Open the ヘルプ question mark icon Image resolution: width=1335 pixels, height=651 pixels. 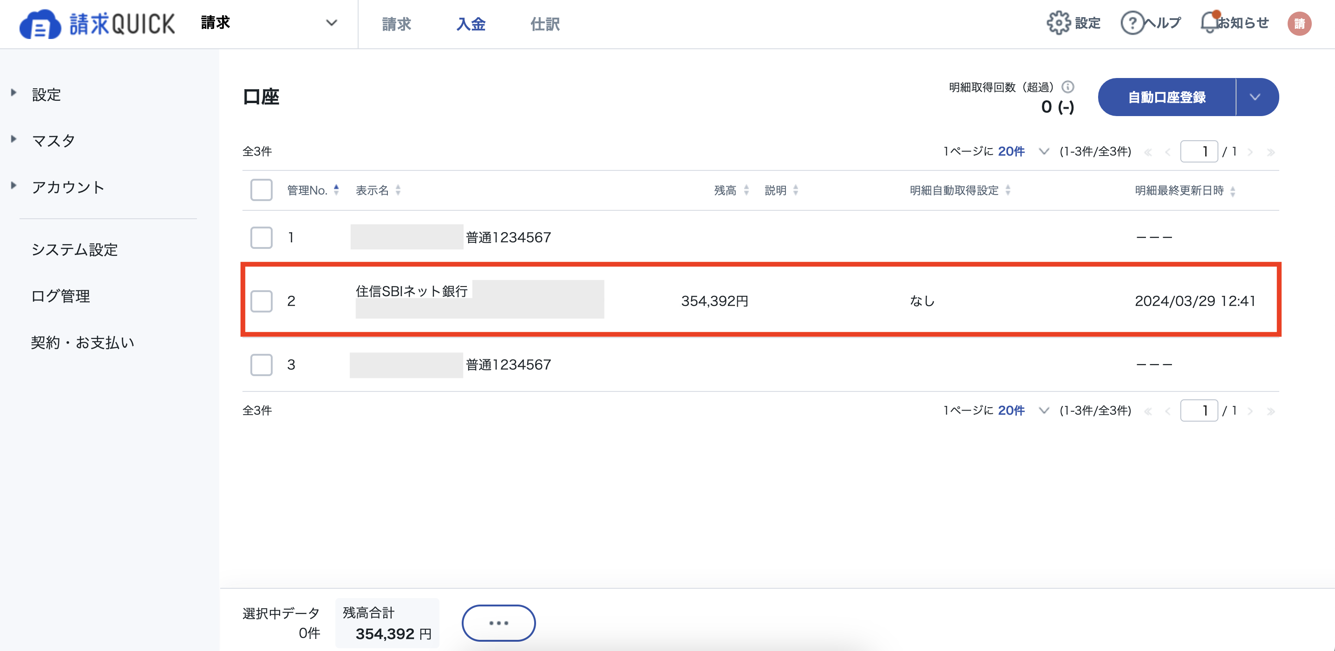1132,23
